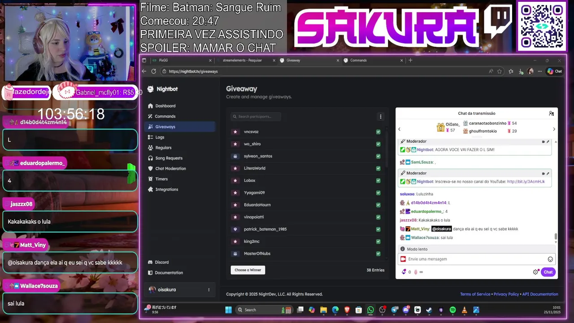Screen dimensions: 574x323
Task: Open browser tab actions menu icon
Action: [144, 60]
